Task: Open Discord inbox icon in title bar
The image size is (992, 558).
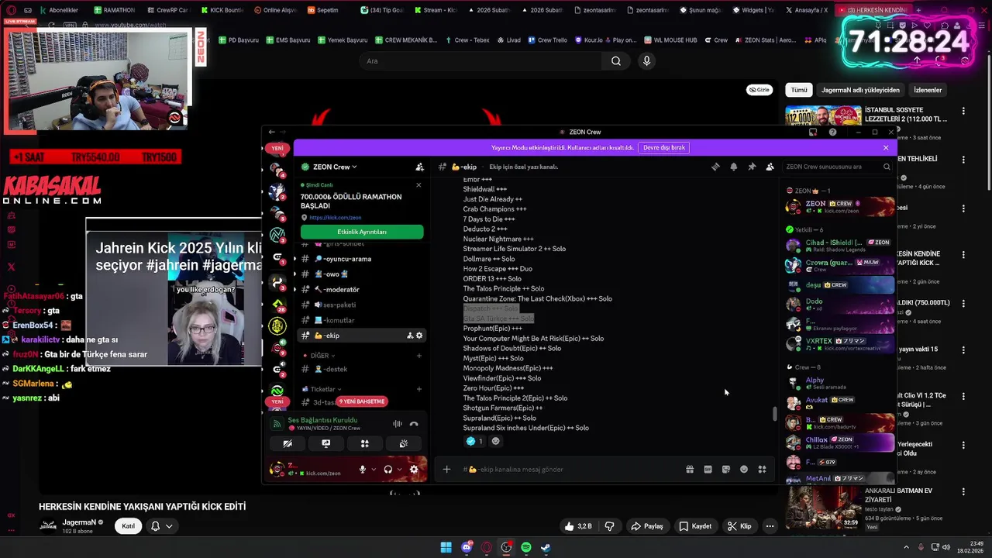Action: coord(812,132)
